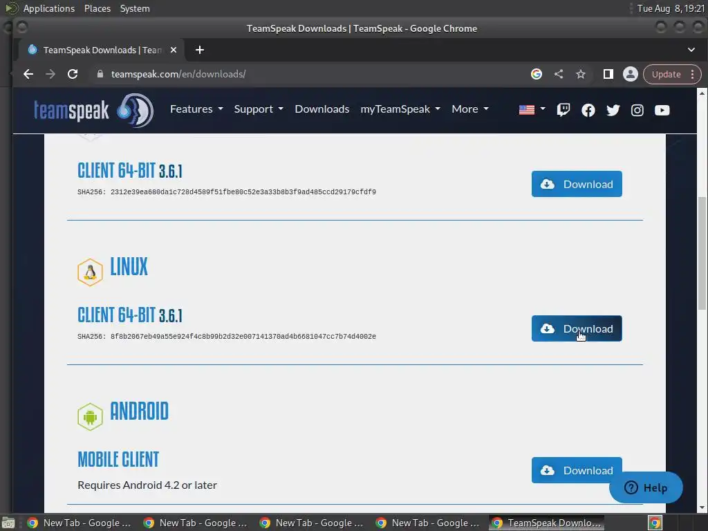
Task: Click the Chrome Update button
Action: [666, 74]
